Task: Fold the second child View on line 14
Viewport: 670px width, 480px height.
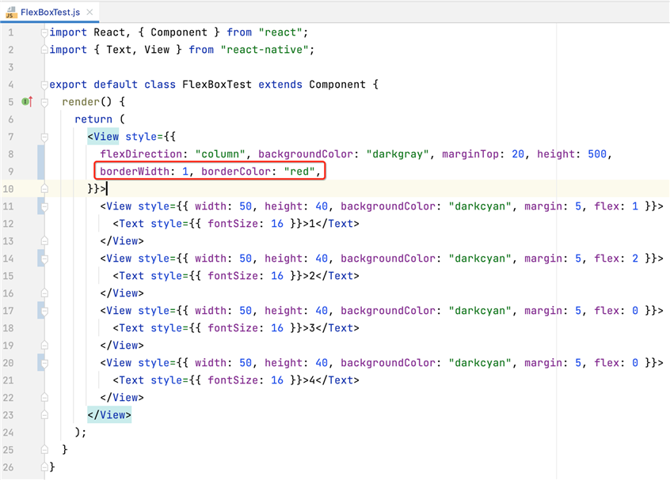Action: coord(44,259)
